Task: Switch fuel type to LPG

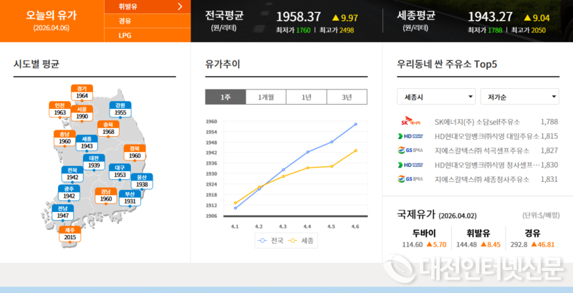Action: (x=125, y=35)
